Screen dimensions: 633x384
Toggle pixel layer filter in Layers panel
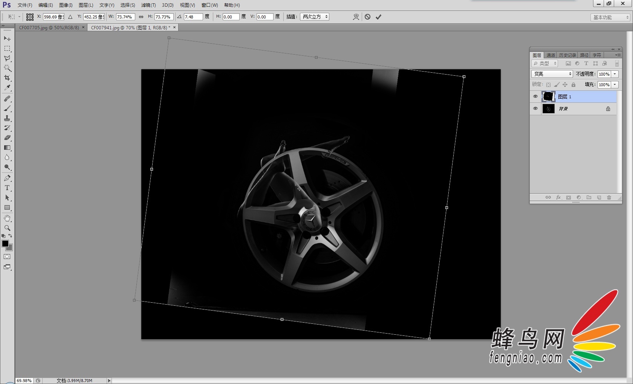(x=568, y=64)
